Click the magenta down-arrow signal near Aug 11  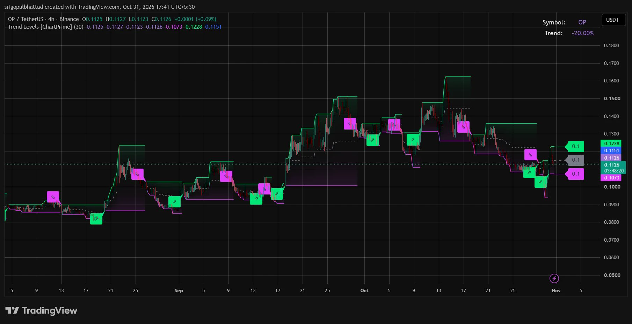click(53, 197)
